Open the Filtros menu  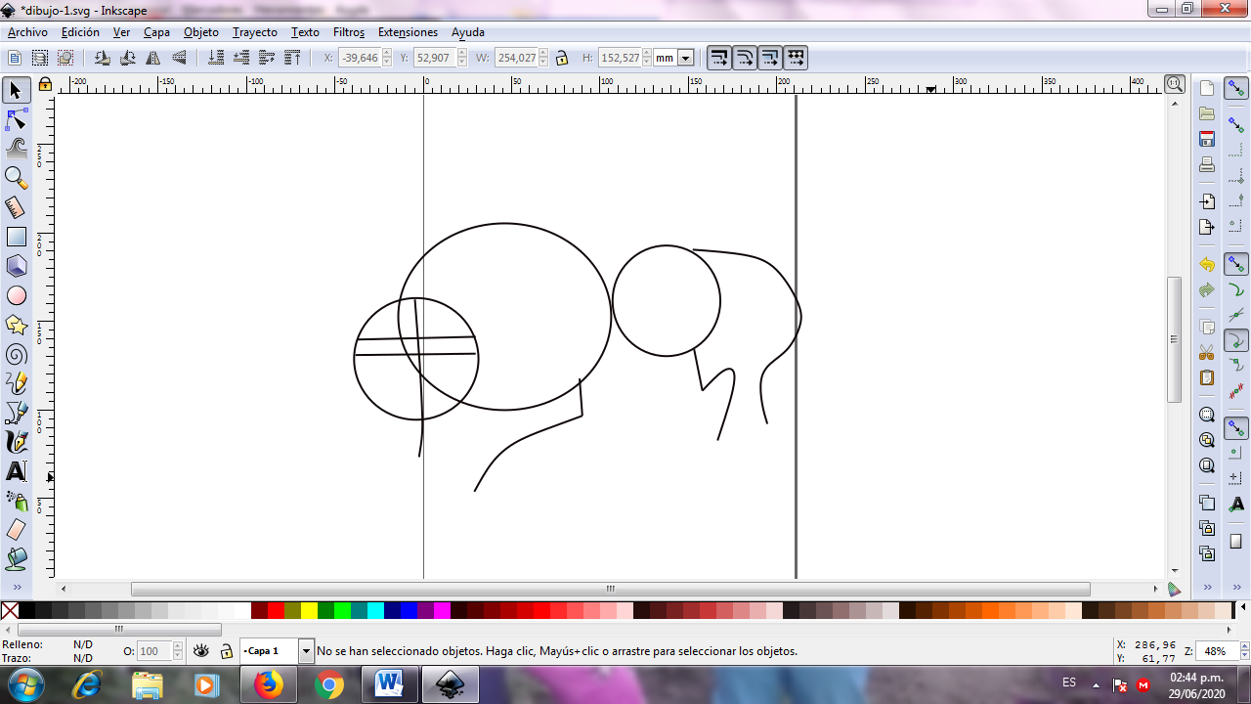[349, 32]
